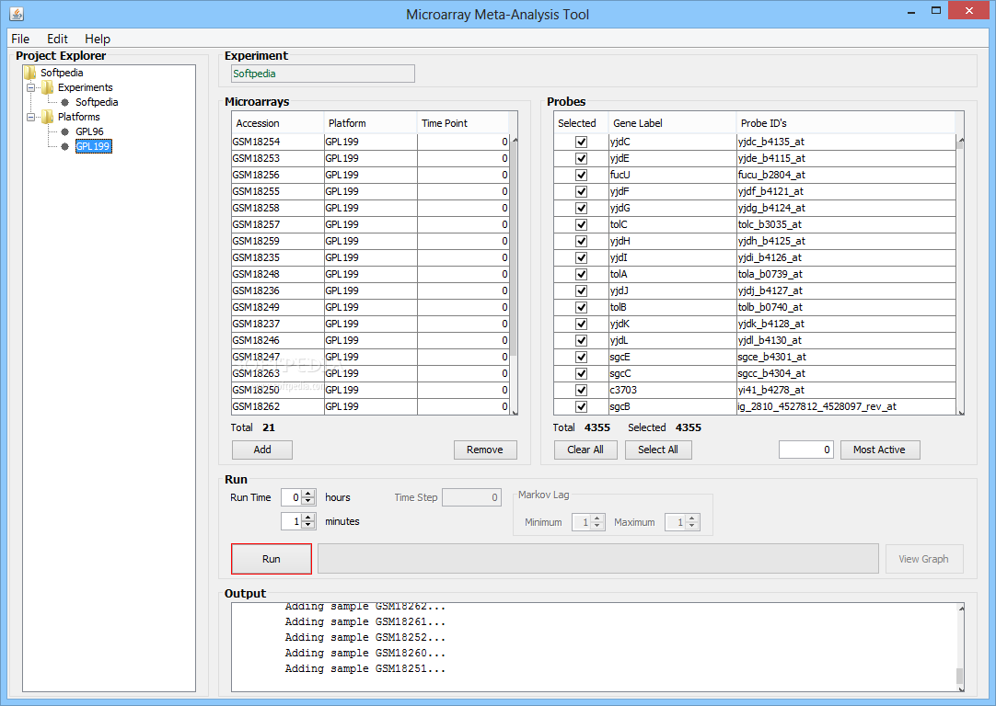Viewport: 996px width, 706px height.
Task: Click Clear All probes button
Action: click(585, 450)
